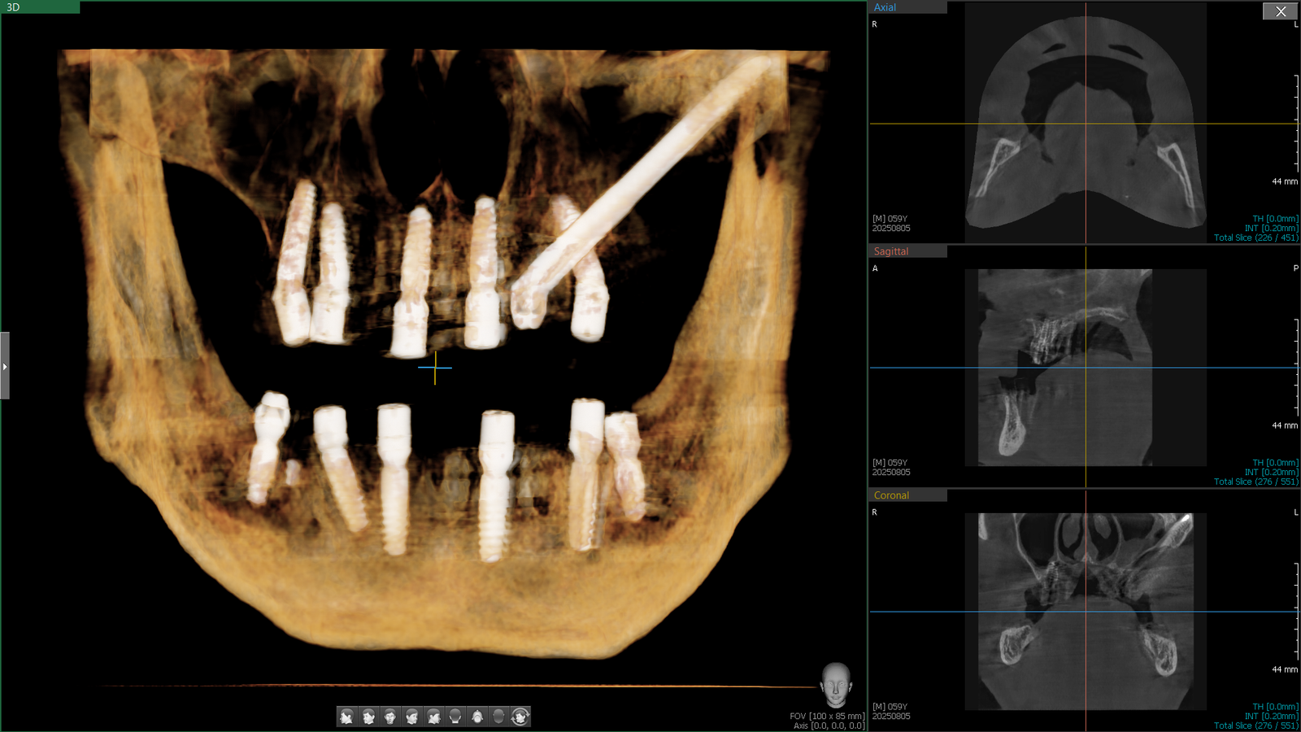This screenshot has width=1301, height=732.
Task: Select the fifth head icon, opposite lateral view
Action: point(434,717)
